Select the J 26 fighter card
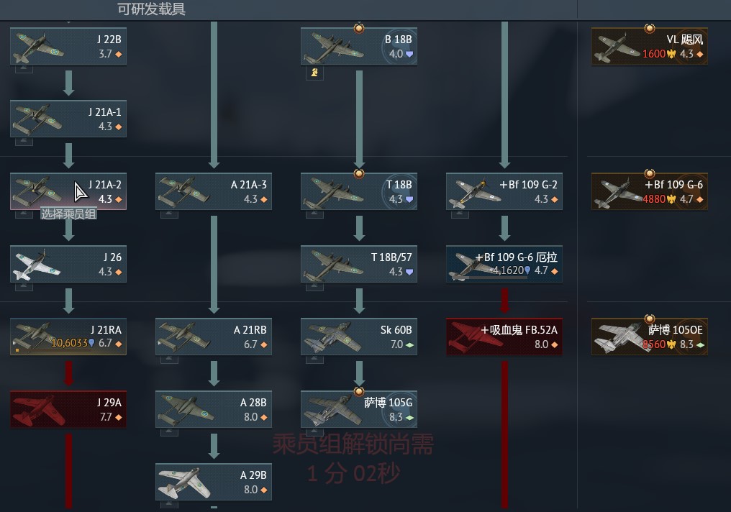 pos(68,264)
